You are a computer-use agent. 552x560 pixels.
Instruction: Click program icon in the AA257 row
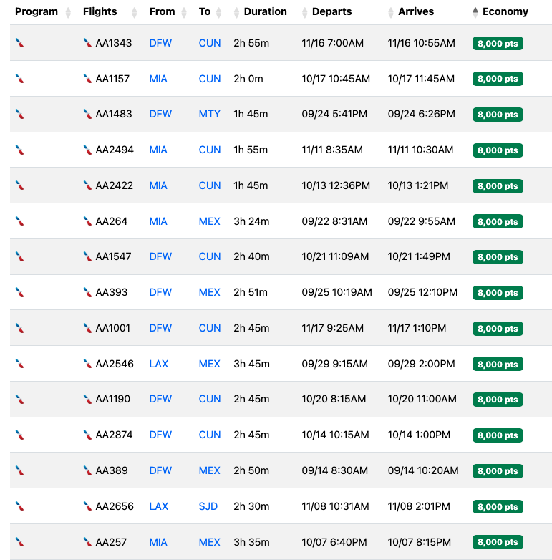pyautogui.click(x=20, y=542)
